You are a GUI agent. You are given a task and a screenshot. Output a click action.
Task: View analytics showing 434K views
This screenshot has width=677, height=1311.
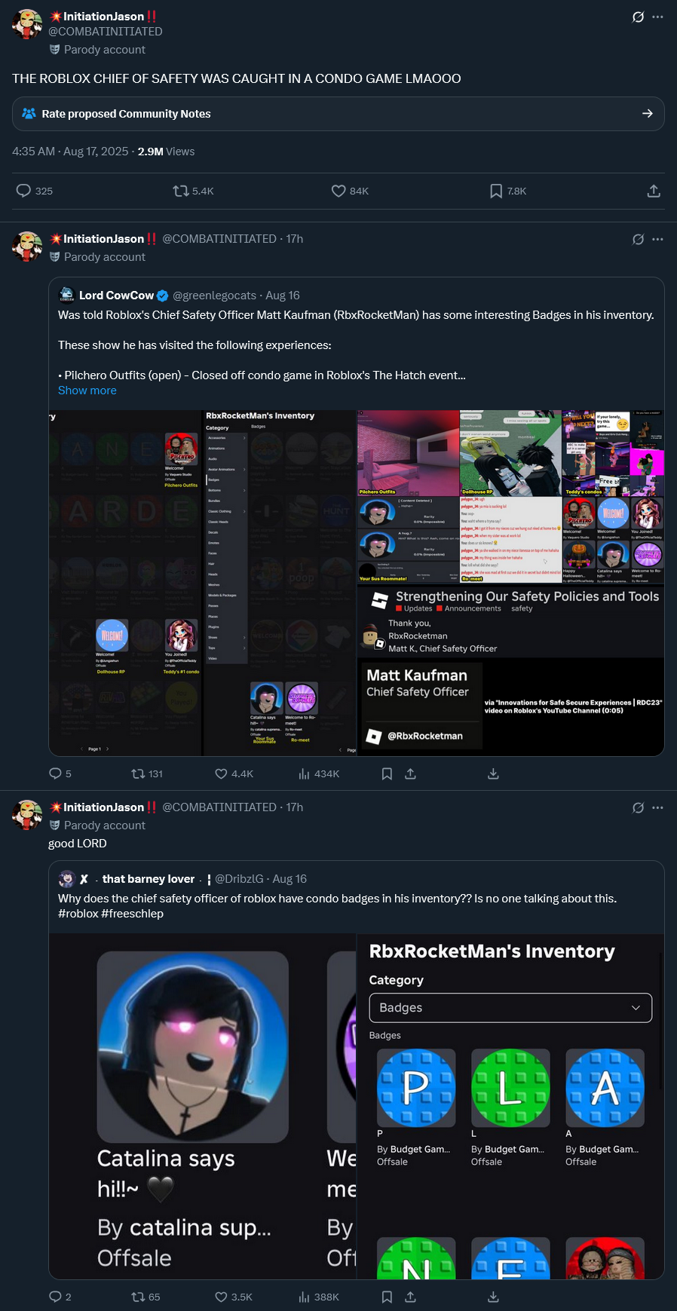319,773
